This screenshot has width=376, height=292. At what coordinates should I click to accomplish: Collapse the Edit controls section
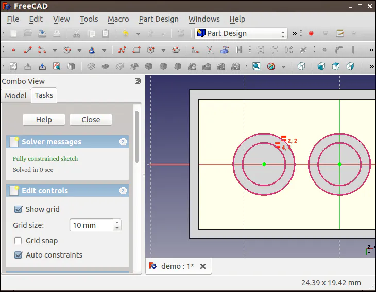click(123, 191)
